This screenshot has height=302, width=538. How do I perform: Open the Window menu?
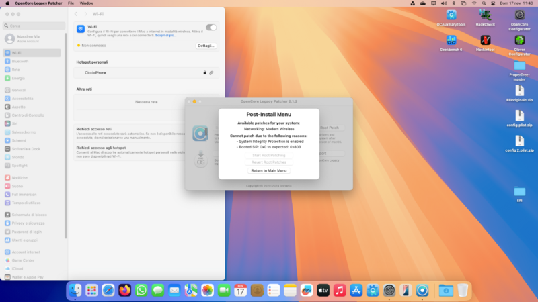click(x=87, y=3)
